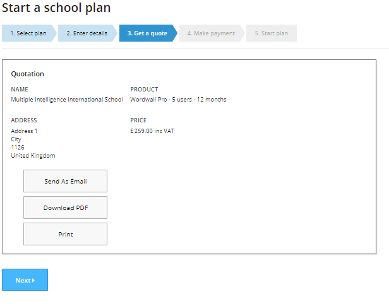The width and height of the screenshot is (389, 304).
Task: Select the school name Multiple Intelligence International School
Action: (x=67, y=100)
